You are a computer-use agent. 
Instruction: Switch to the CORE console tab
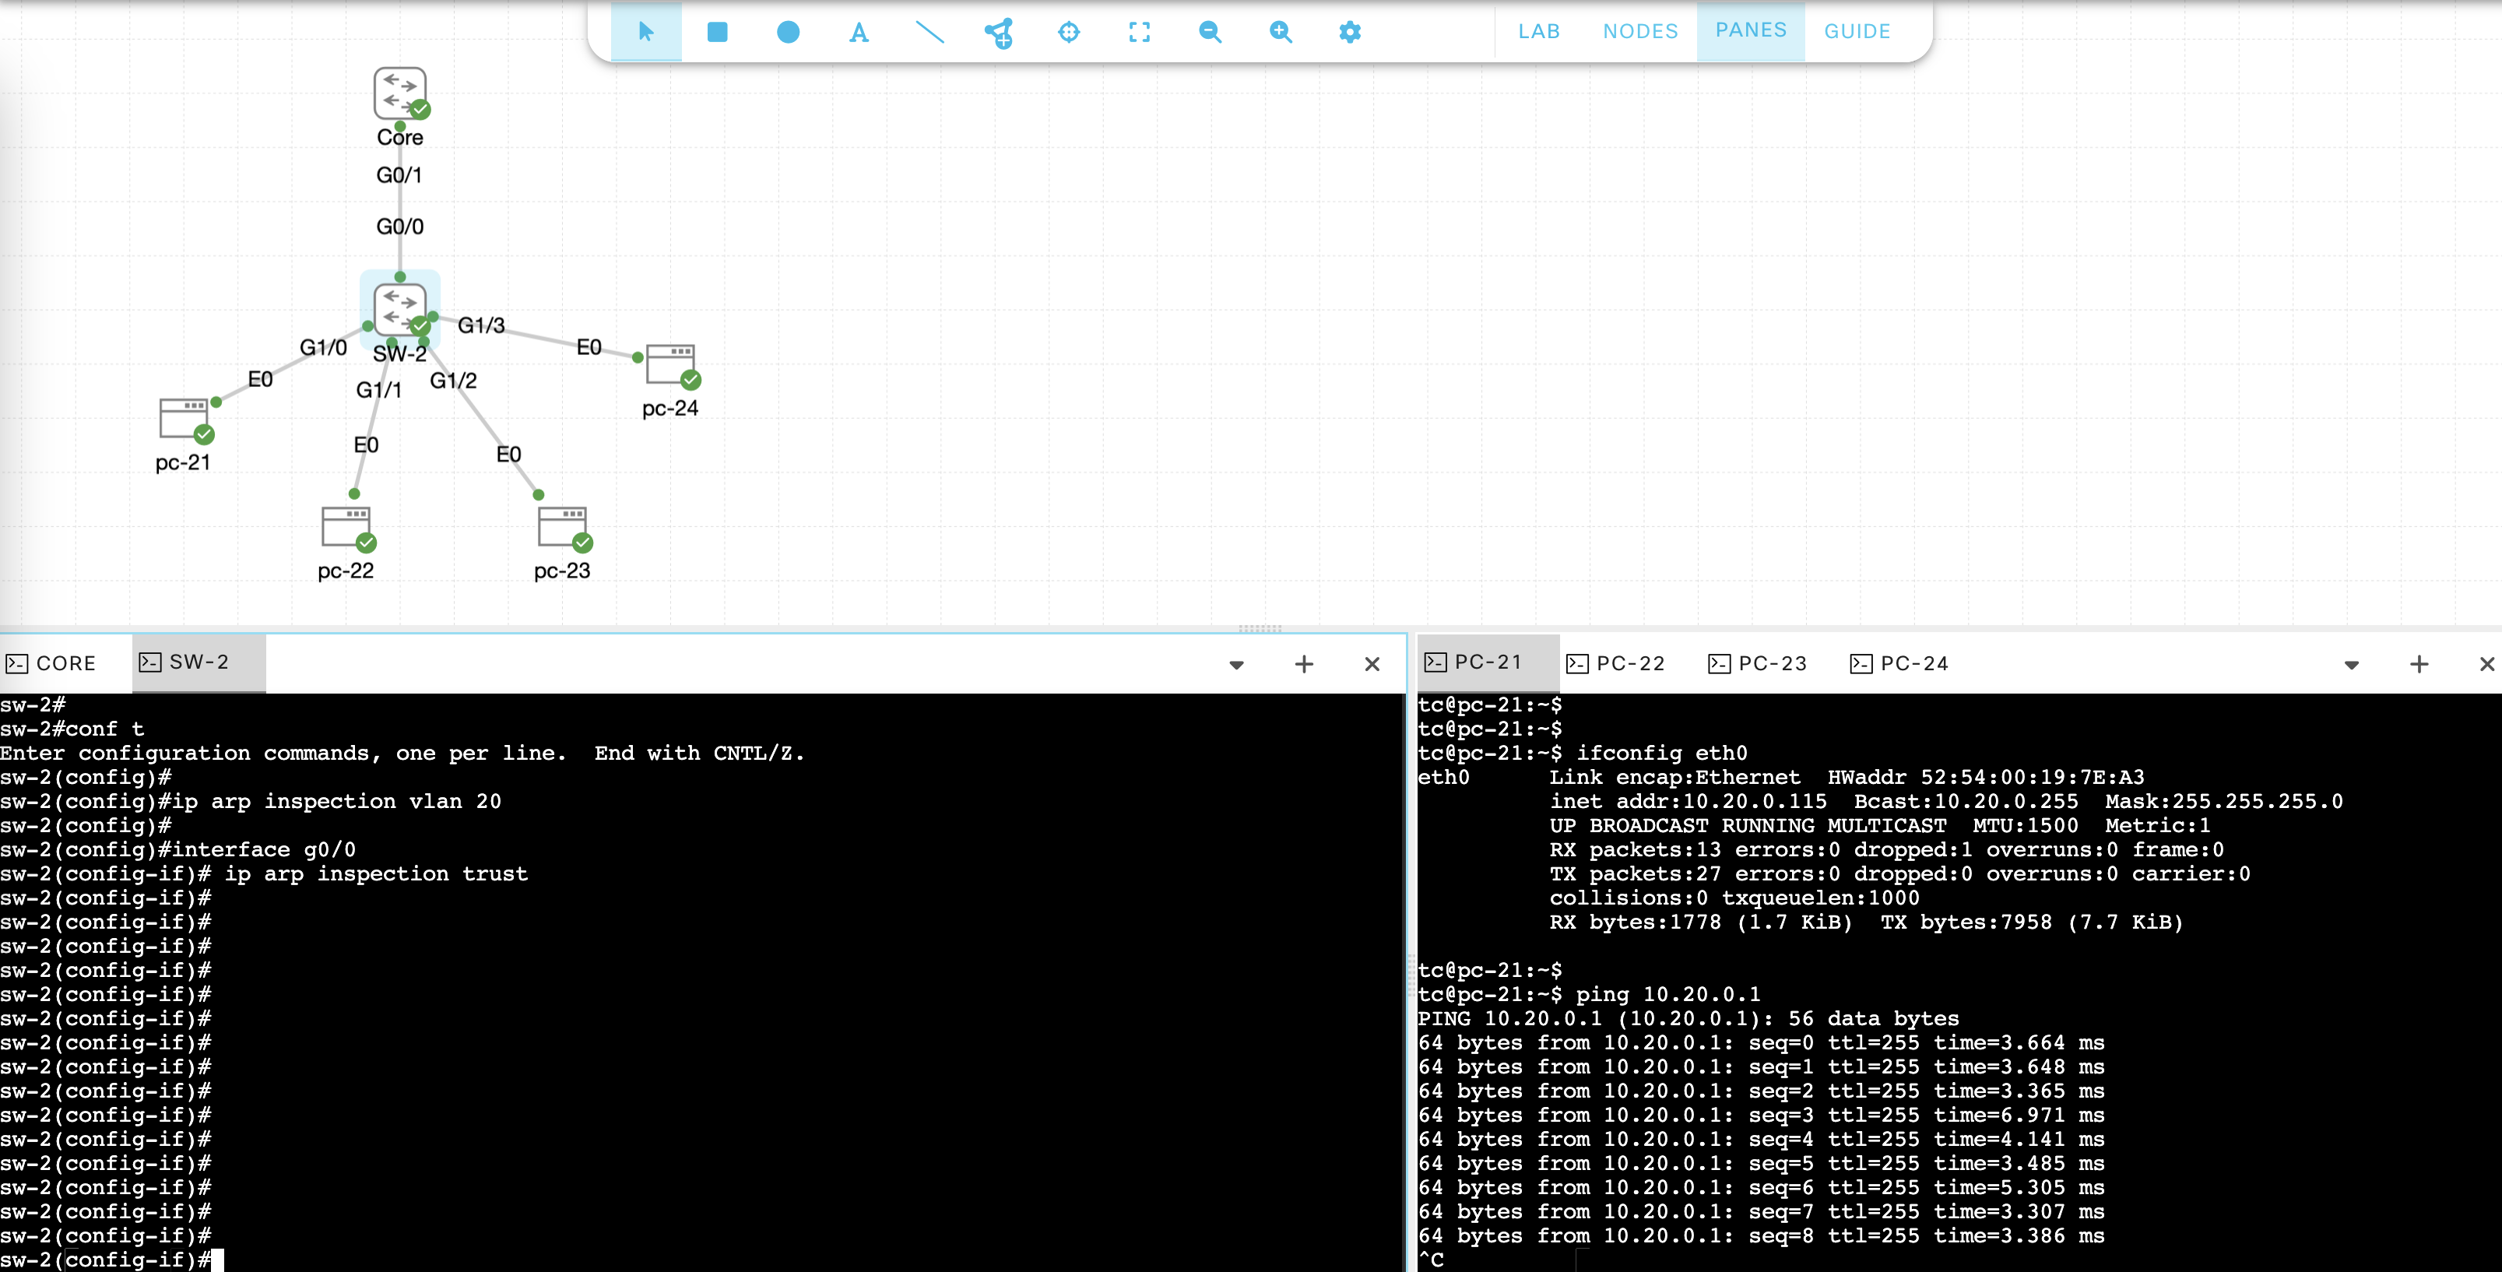[52, 663]
